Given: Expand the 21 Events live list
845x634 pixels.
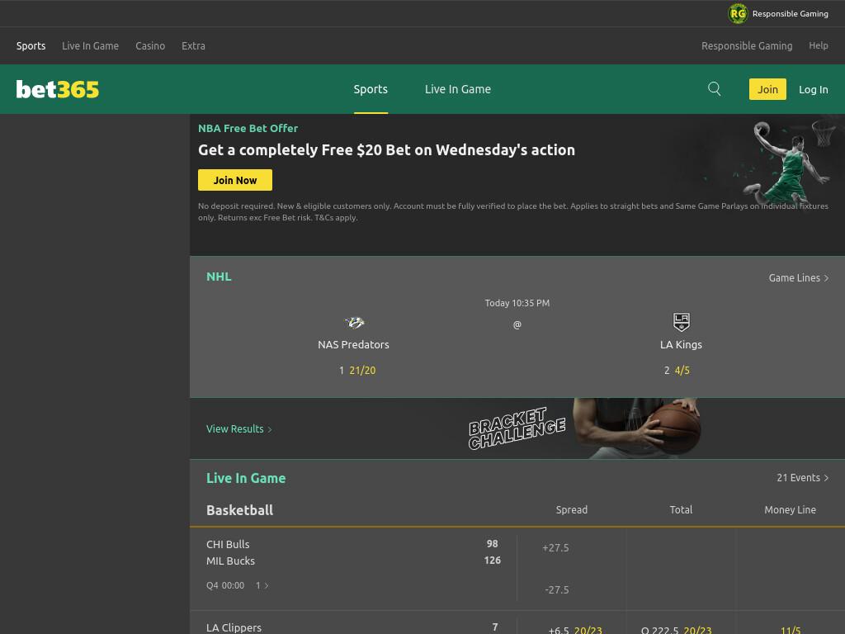Looking at the screenshot, I should [802, 478].
